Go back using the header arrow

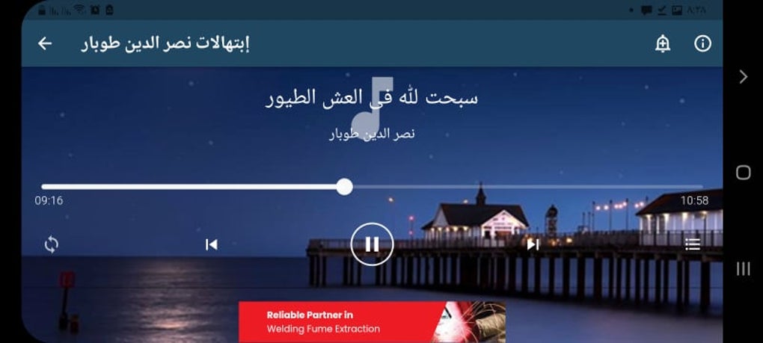coord(45,44)
